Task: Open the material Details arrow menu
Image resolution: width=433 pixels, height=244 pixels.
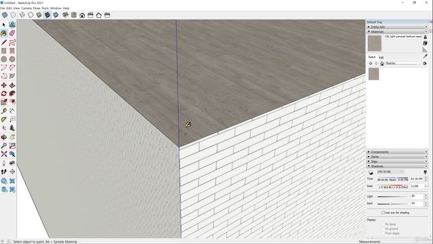Action: coord(425,63)
